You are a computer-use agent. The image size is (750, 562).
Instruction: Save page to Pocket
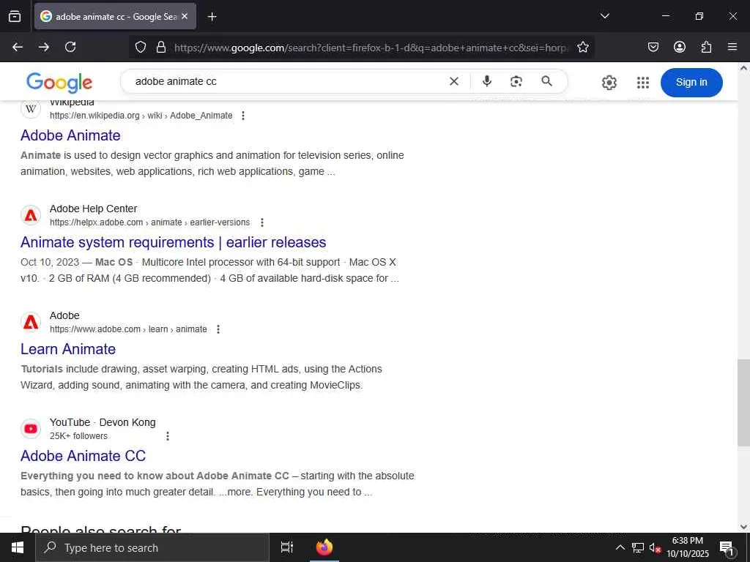pyautogui.click(x=653, y=47)
